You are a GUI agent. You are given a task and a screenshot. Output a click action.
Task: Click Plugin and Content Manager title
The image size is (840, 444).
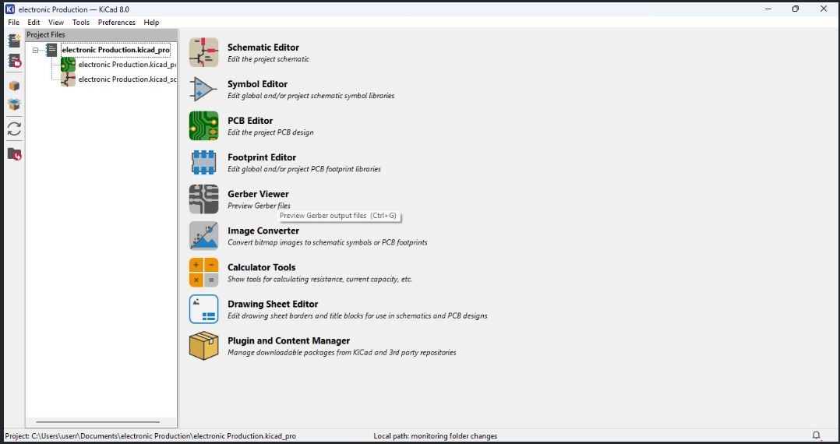(x=289, y=340)
